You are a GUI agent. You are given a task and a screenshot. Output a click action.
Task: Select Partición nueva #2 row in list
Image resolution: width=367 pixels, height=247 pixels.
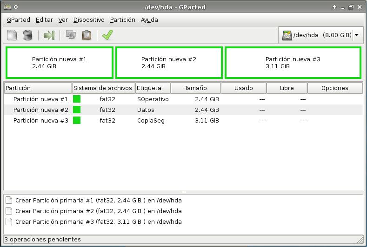pos(41,110)
